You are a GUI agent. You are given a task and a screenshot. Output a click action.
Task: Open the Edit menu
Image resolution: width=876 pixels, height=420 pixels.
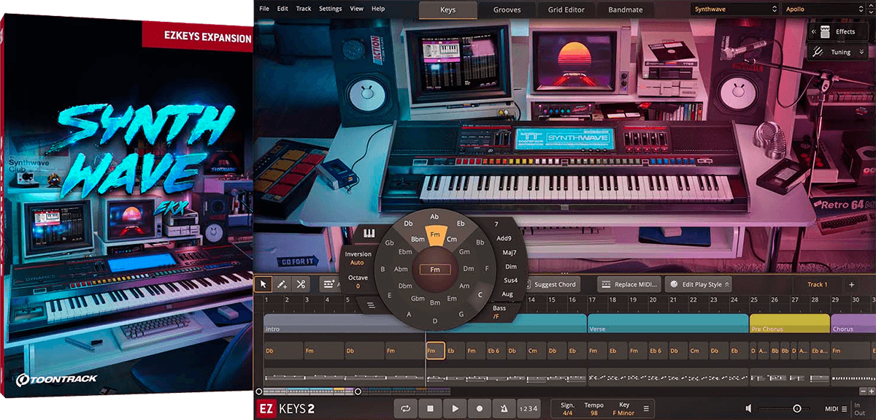click(x=283, y=9)
